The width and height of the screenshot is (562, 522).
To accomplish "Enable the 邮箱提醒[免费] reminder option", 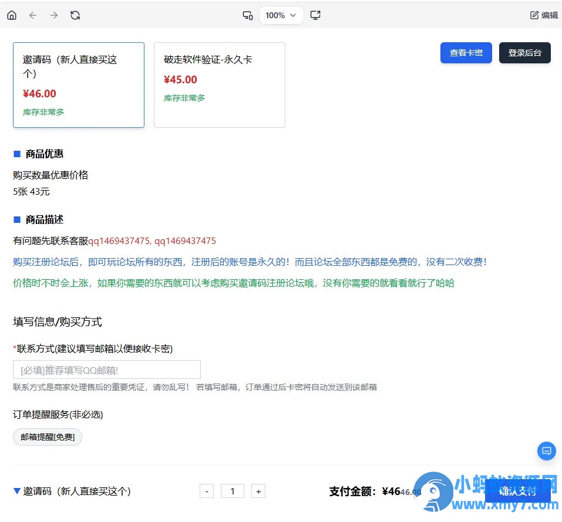I will pos(47,437).
